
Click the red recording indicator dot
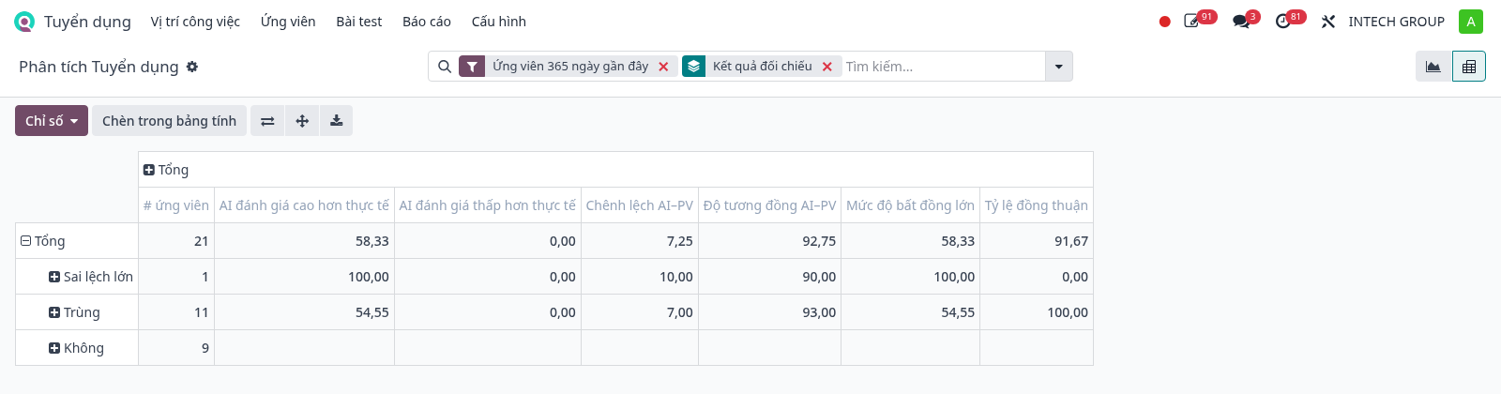[x=1164, y=22]
